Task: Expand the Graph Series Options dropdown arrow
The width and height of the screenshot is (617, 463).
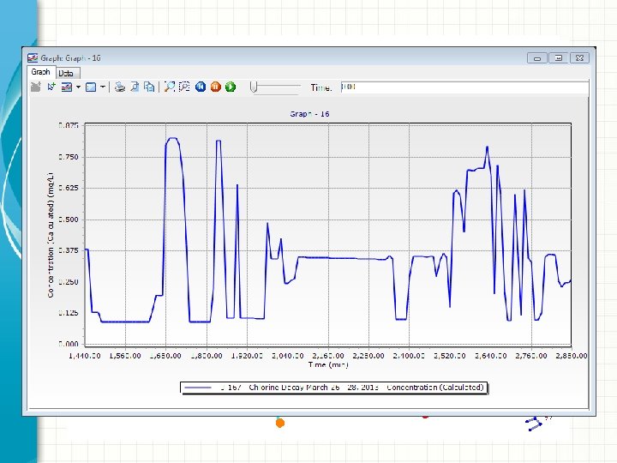Action: [78, 87]
